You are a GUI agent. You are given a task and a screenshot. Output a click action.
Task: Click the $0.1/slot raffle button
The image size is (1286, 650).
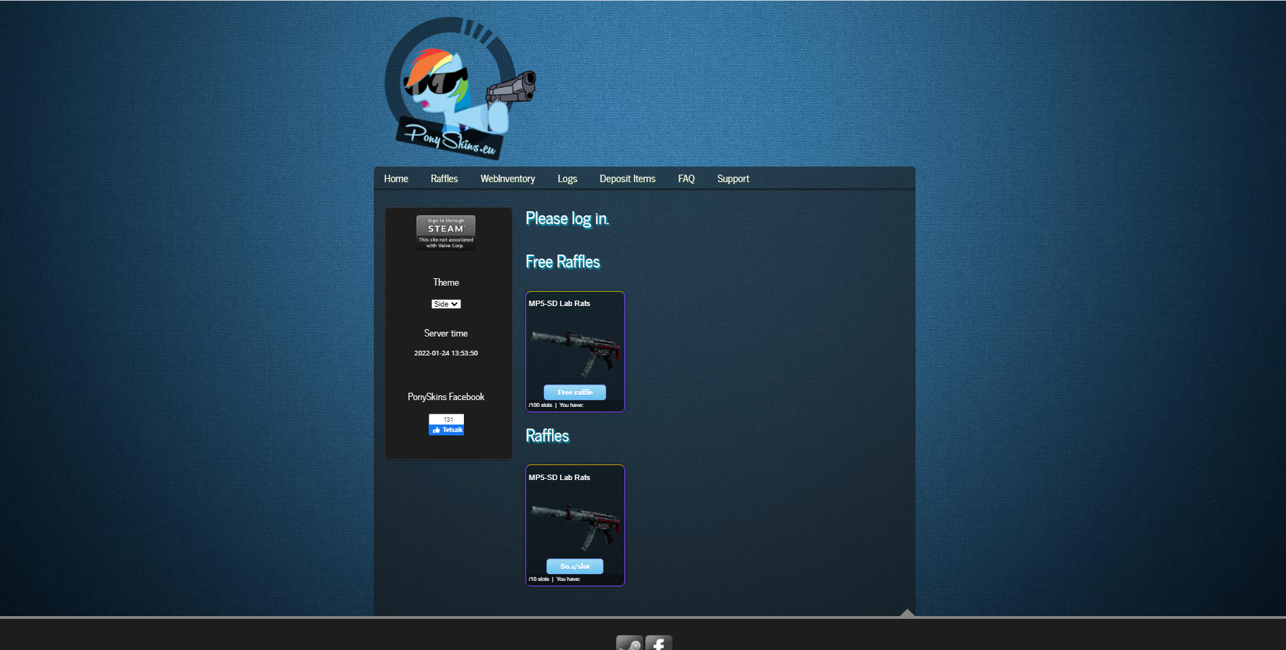click(x=574, y=566)
